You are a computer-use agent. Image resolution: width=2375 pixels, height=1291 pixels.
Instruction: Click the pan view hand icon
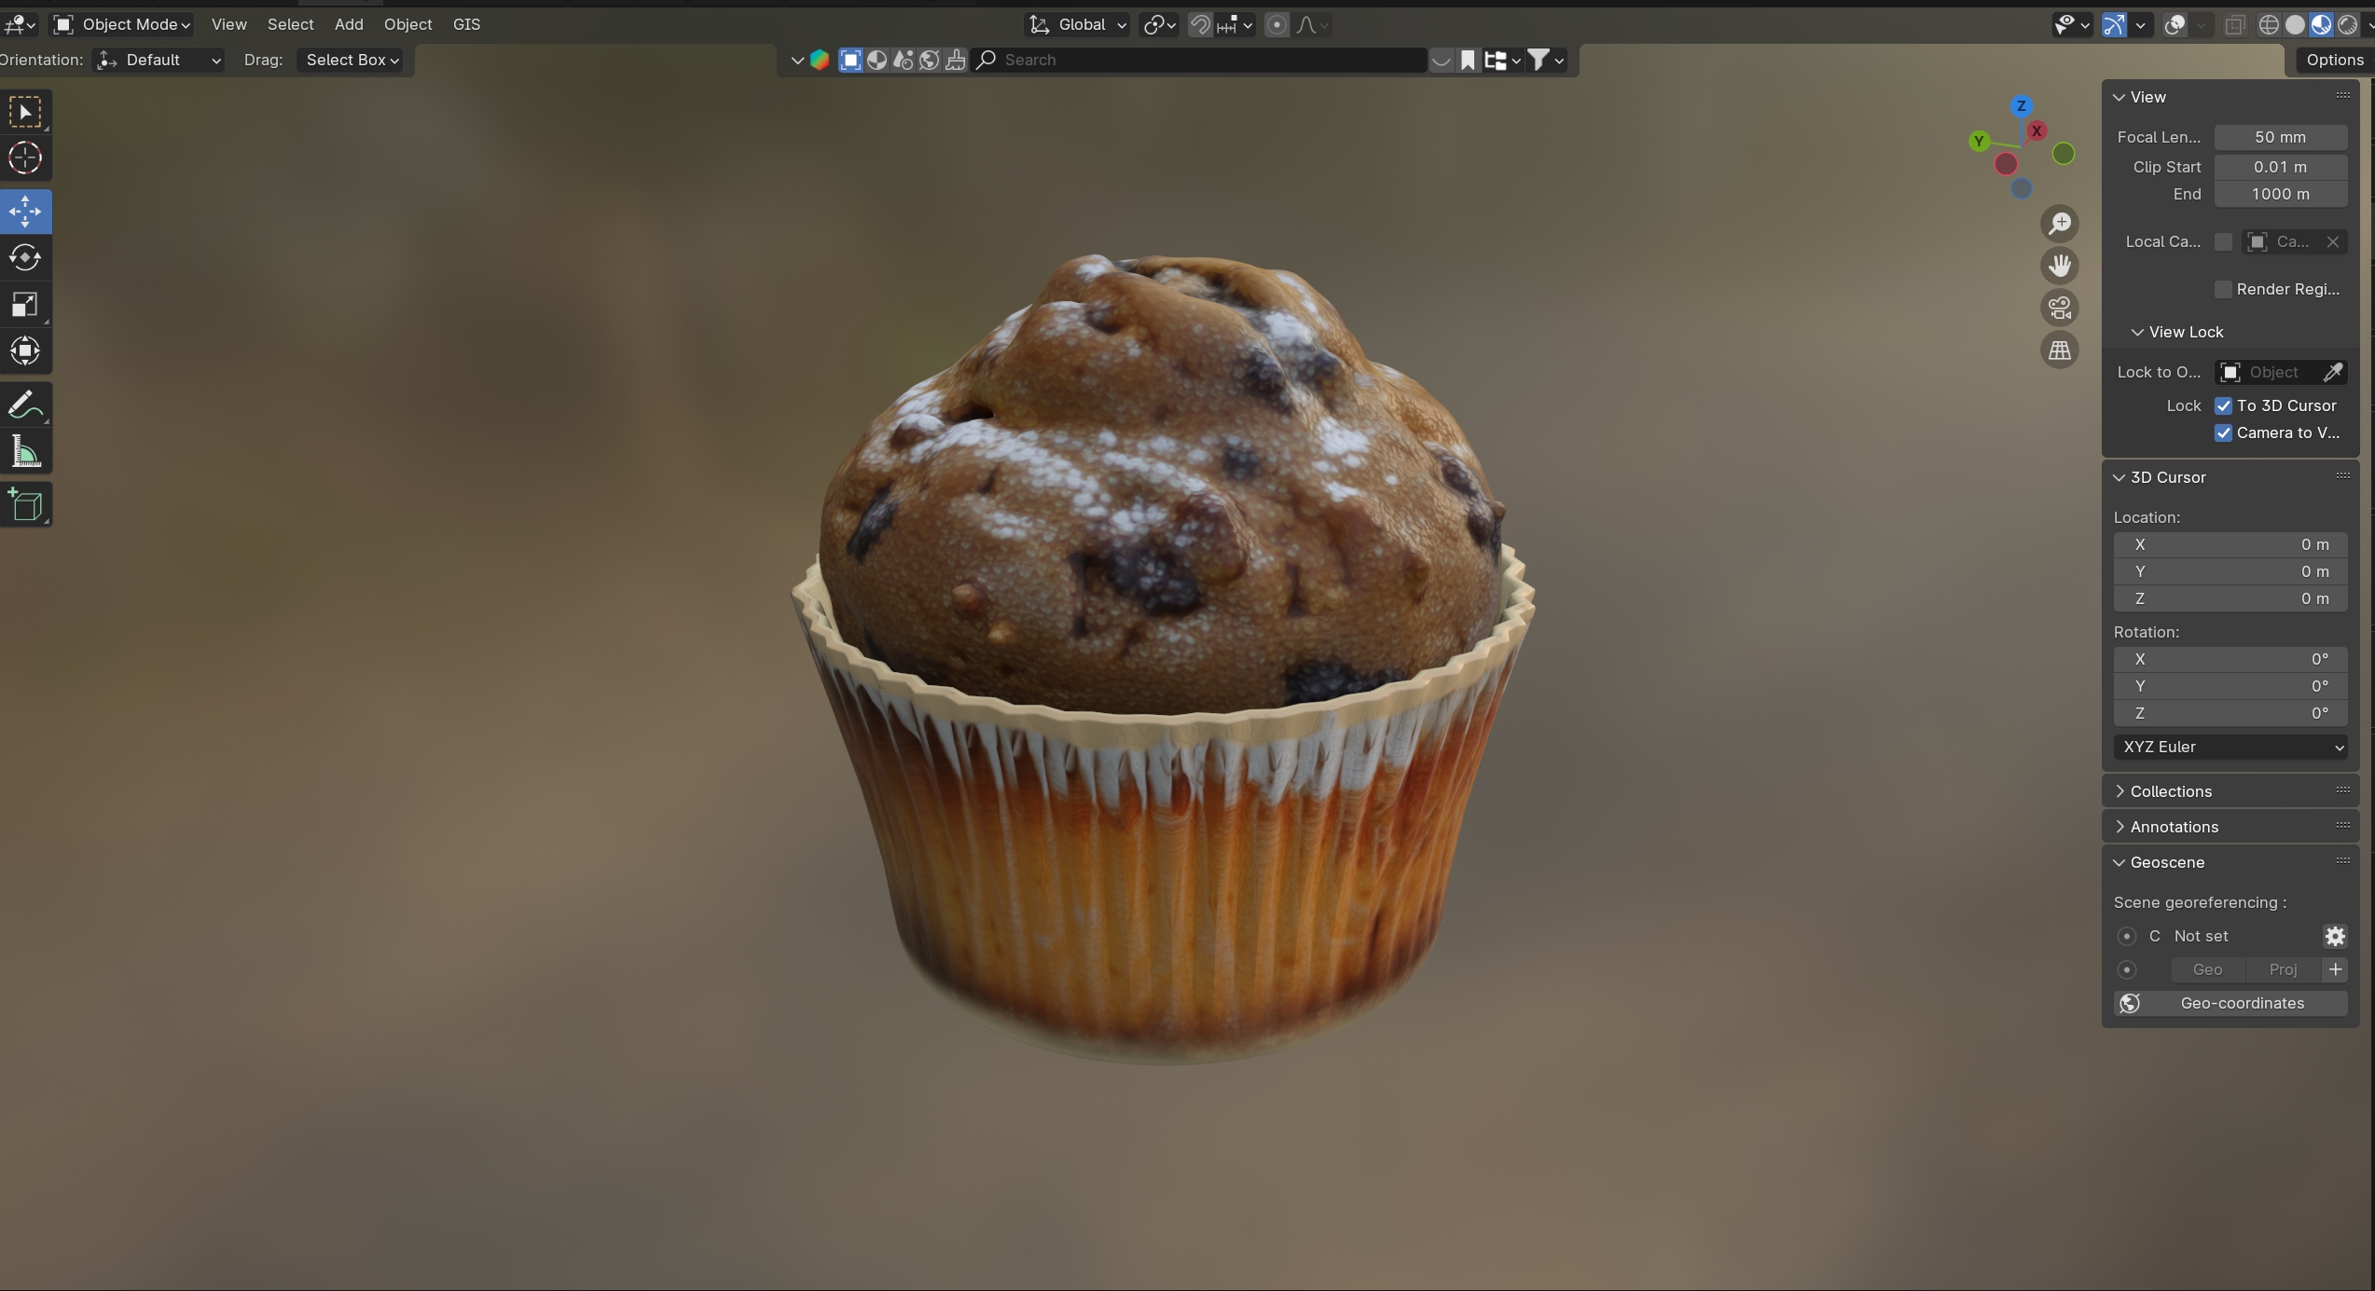pyautogui.click(x=2059, y=266)
